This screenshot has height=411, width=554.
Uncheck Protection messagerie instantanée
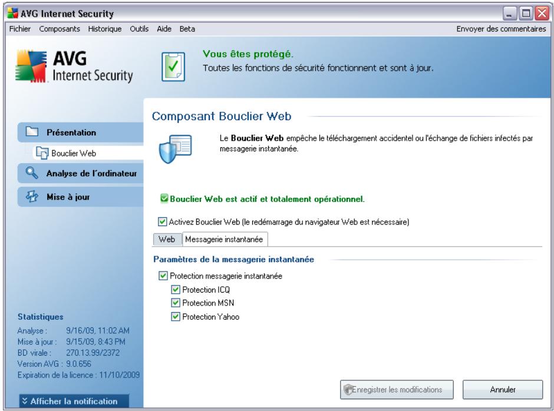[163, 276]
